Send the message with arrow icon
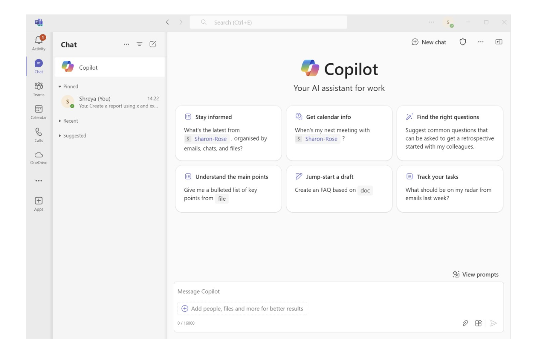The width and height of the screenshot is (552, 352). tap(493, 323)
